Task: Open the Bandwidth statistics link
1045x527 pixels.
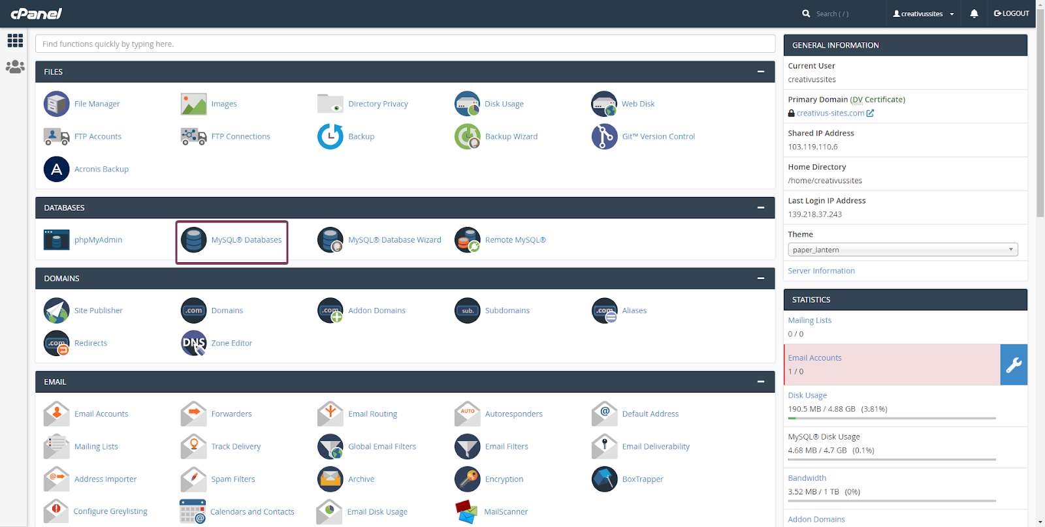Action: pos(807,478)
